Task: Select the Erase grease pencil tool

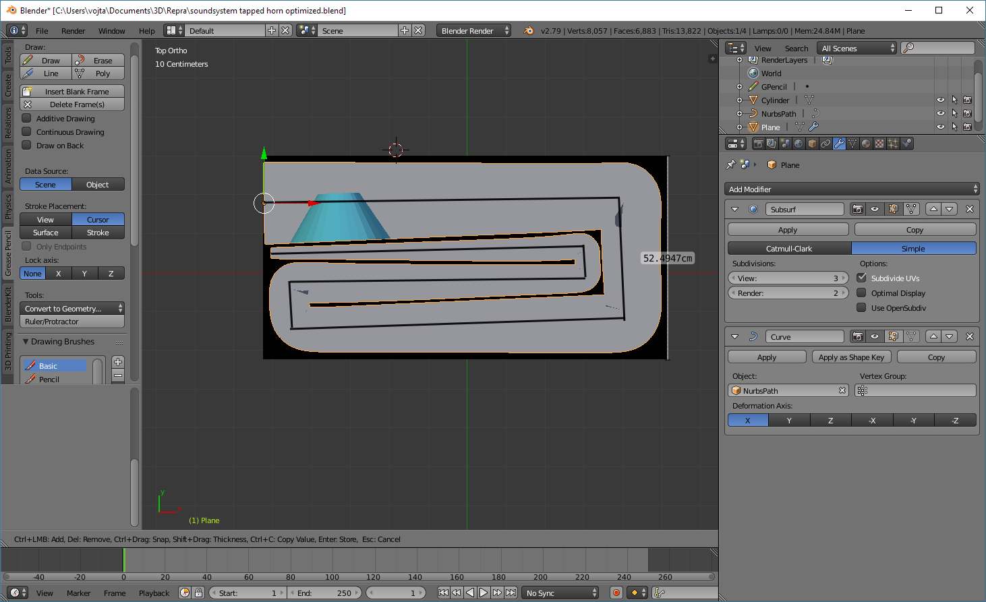Action: coord(98,60)
